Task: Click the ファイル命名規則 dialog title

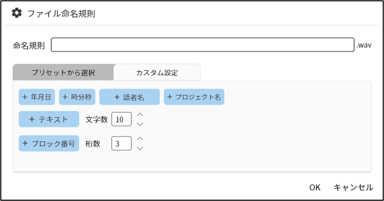Action: click(61, 13)
